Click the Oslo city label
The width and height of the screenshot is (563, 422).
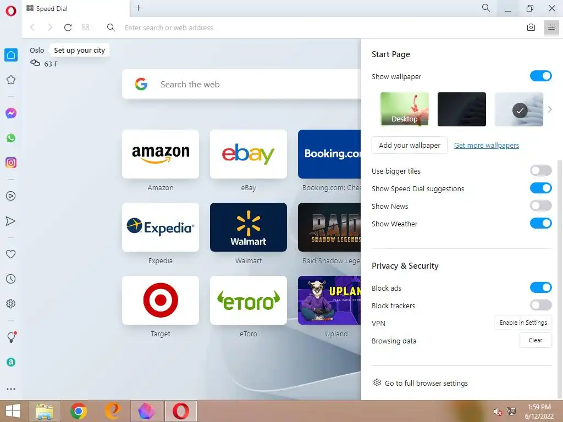click(x=37, y=50)
